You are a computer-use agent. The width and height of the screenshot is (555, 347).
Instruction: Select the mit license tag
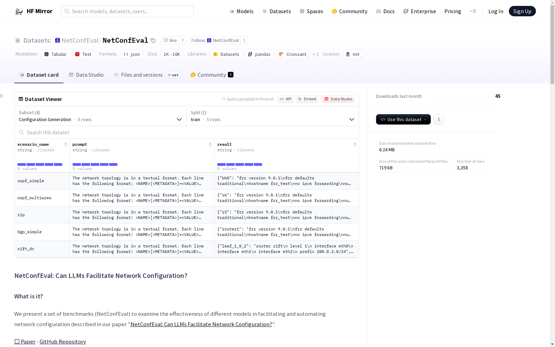coord(353,54)
